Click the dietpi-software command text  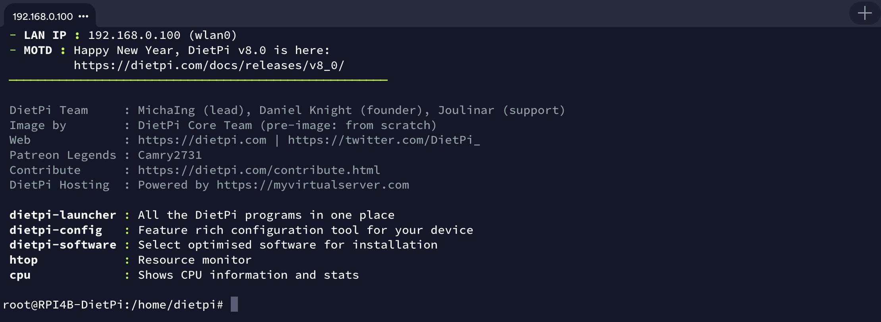[x=63, y=245]
